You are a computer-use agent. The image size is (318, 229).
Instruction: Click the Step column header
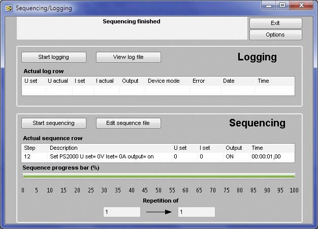click(x=29, y=148)
